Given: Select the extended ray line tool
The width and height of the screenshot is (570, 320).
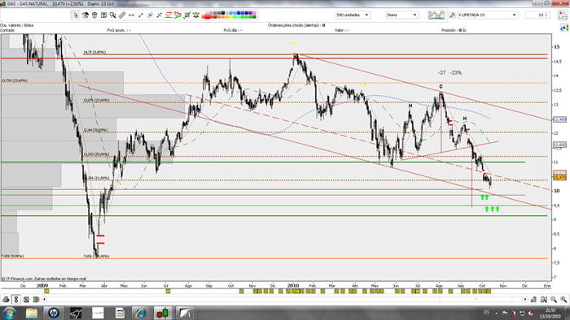Looking at the screenshot, I should pos(150,15).
